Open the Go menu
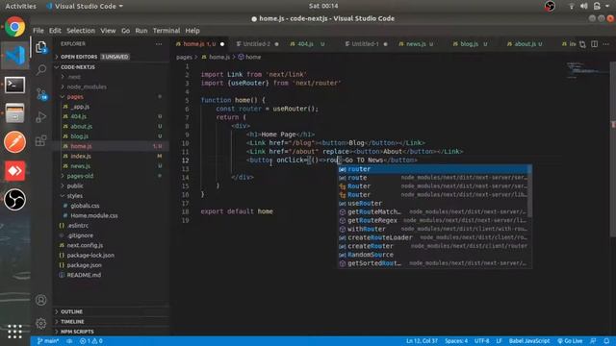The image size is (616, 346). 125,31
